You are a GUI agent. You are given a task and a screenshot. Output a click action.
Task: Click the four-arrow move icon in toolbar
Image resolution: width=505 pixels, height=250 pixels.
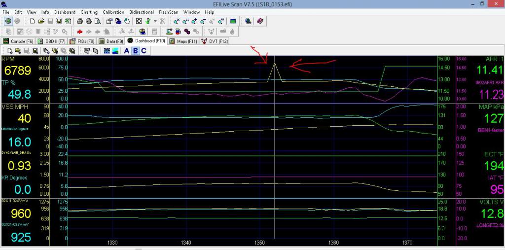[139, 21]
